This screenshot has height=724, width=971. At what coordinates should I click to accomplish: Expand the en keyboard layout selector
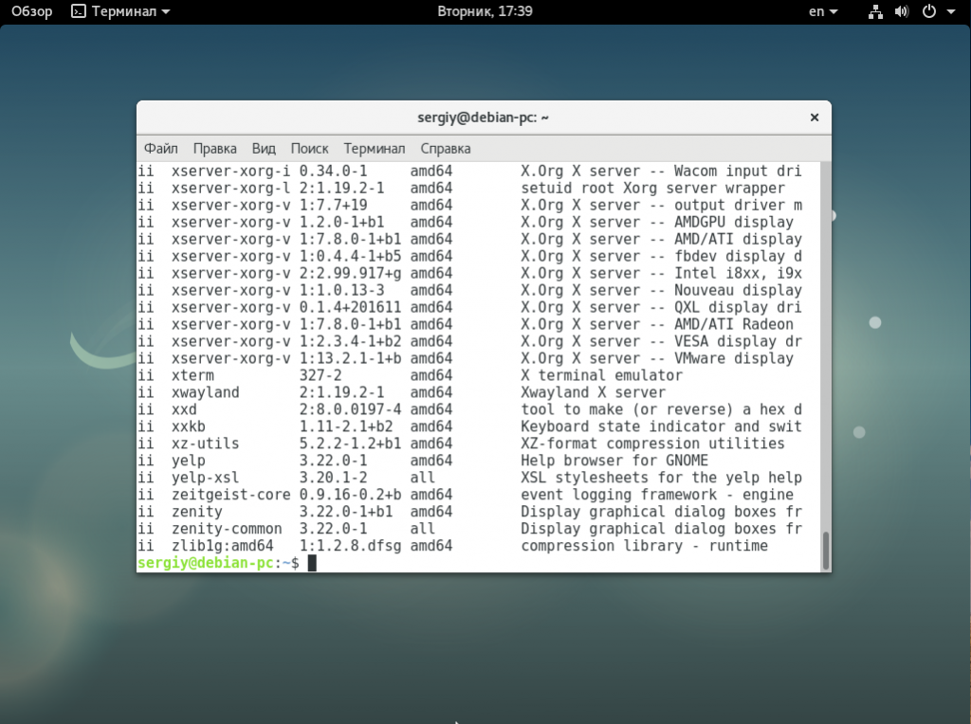tap(822, 11)
